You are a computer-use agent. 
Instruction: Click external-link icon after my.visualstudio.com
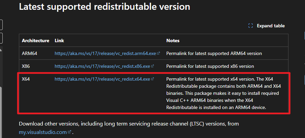(x=70, y=132)
